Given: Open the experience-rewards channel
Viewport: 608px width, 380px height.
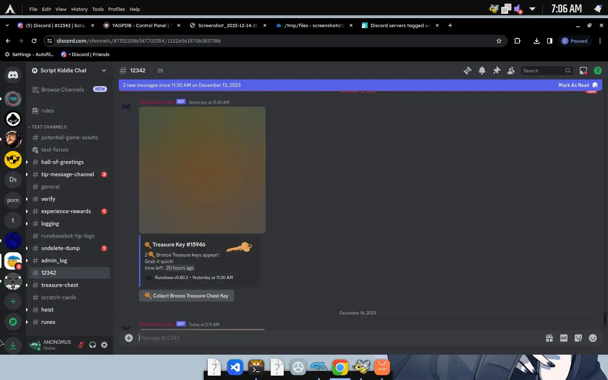Looking at the screenshot, I should tap(69, 211).
